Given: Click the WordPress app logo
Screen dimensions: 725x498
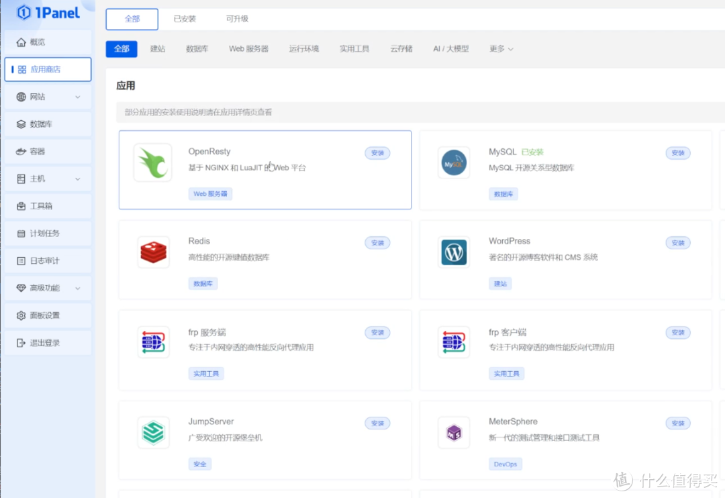Looking at the screenshot, I should tap(453, 252).
